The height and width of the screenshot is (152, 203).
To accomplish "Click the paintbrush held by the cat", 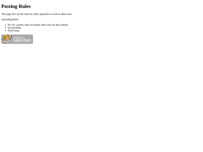I will (11, 38).
